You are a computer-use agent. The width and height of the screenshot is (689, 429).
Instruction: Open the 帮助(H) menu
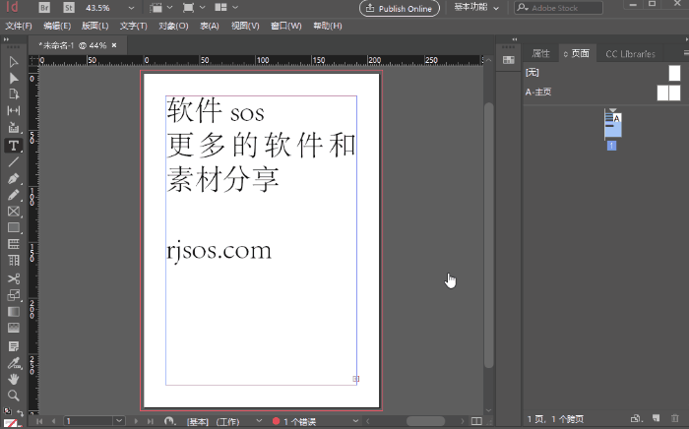point(328,26)
